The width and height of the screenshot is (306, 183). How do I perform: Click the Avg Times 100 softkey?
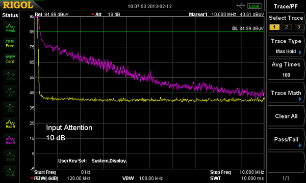pyautogui.click(x=286, y=70)
